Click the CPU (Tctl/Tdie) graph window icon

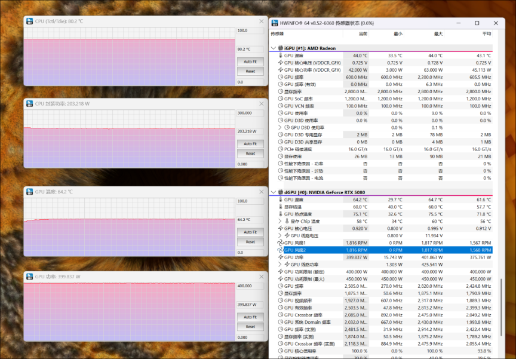pyautogui.click(x=30, y=21)
